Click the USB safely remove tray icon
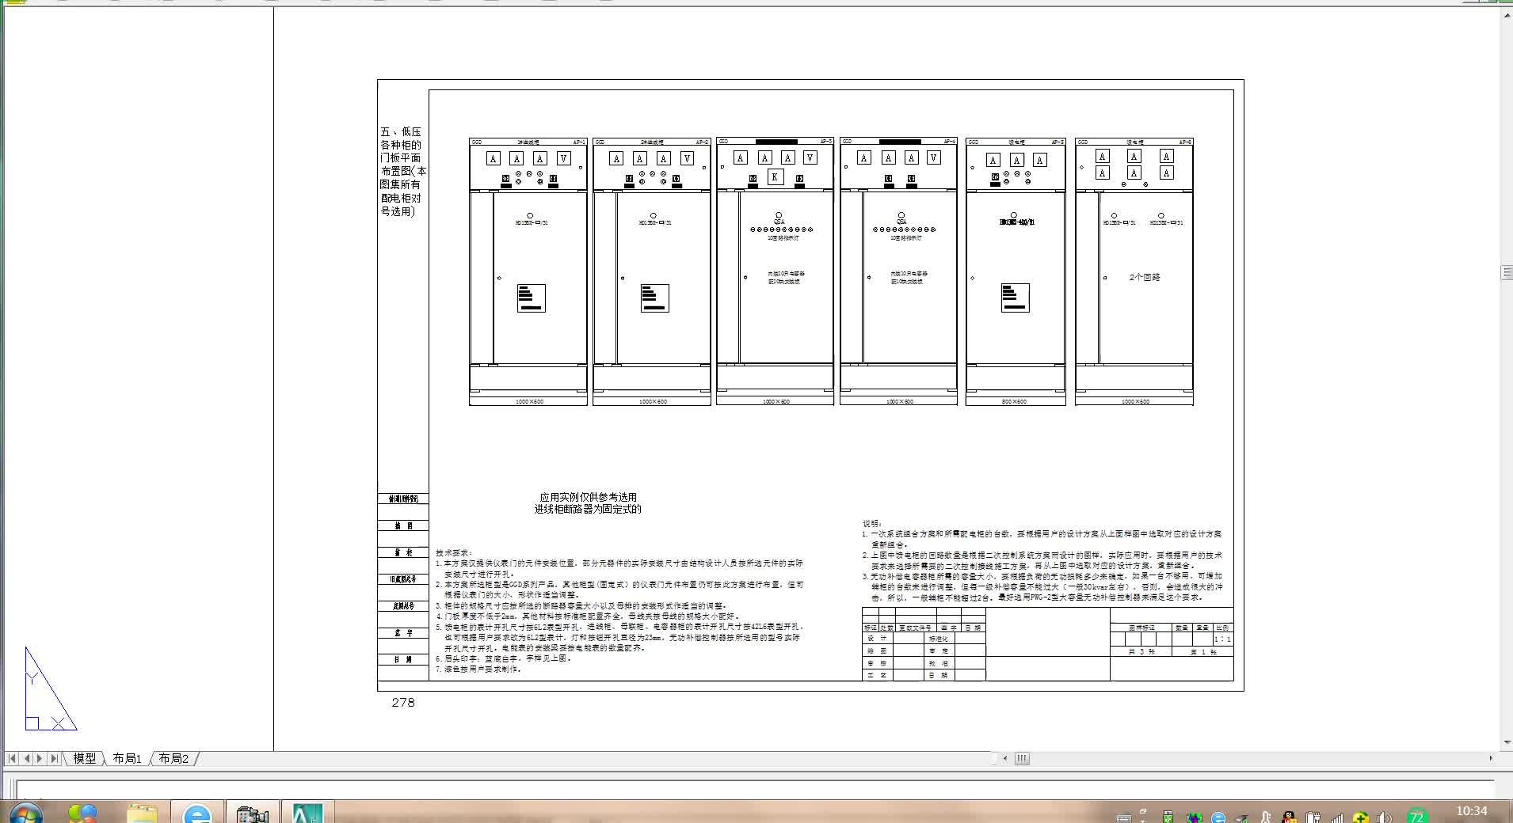The height and width of the screenshot is (823, 1513). click(1168, 817)
